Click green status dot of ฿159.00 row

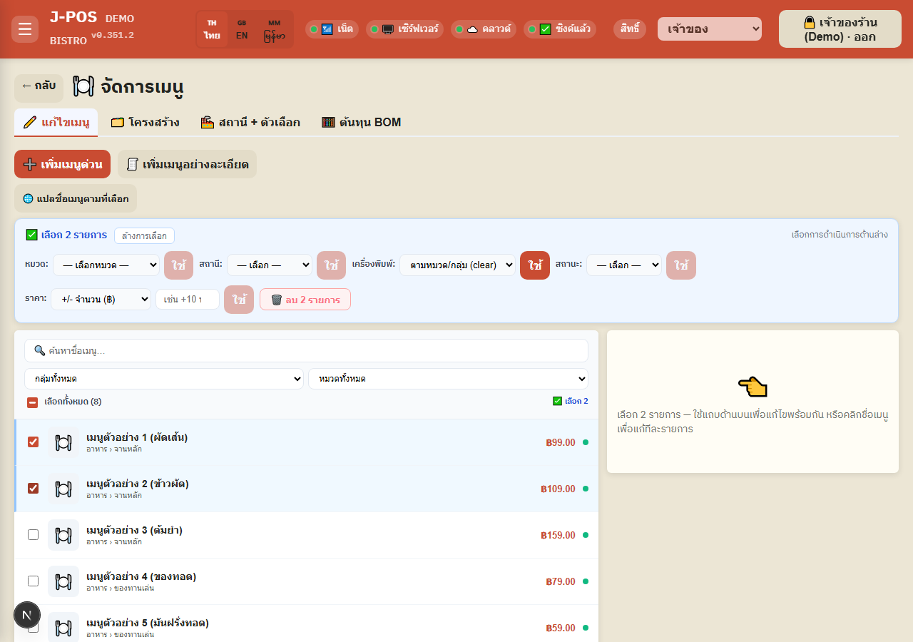pyautogui.click(x=586, y=535)
